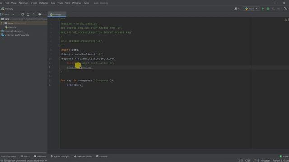
Task: Collapse docstring fold marker at line 1
Action: (x=59, y=19)
